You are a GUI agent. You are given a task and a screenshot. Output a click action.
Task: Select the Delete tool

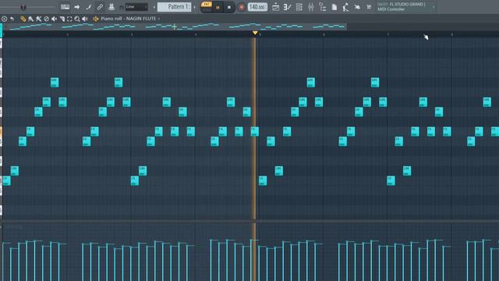tap(47, 19)
